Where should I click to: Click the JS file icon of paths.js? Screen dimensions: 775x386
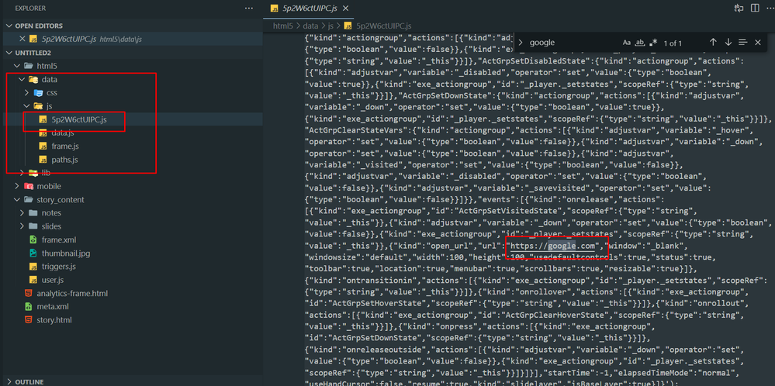(43, 160)
